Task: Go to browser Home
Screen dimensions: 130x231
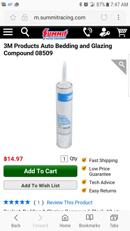Action: (65, 221)
